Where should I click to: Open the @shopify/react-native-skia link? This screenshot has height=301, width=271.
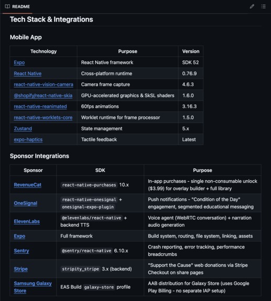click(x=43, y=96)
